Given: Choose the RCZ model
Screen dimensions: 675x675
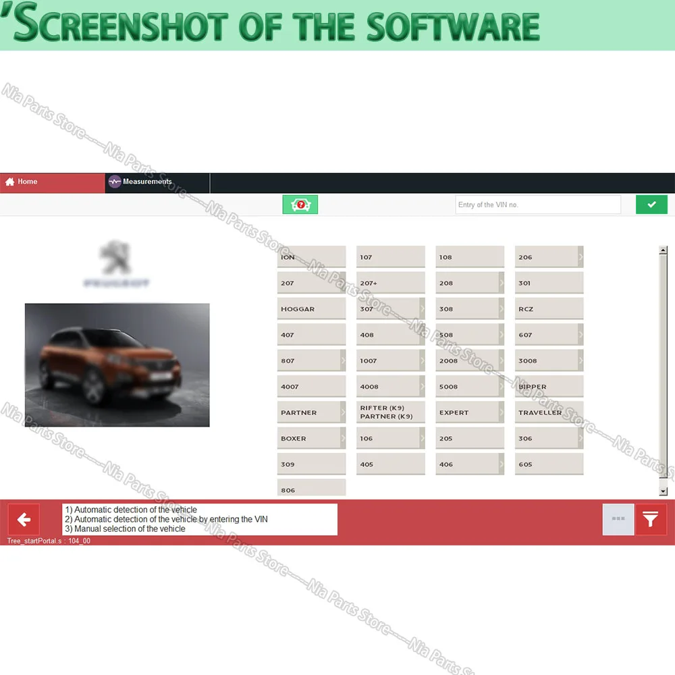Looking at the screenshot, I should click(x=549, y=308).
